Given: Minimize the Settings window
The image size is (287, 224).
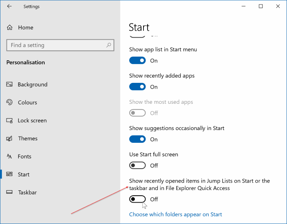Looking at the screenshot, I should (x=244, y=7).
